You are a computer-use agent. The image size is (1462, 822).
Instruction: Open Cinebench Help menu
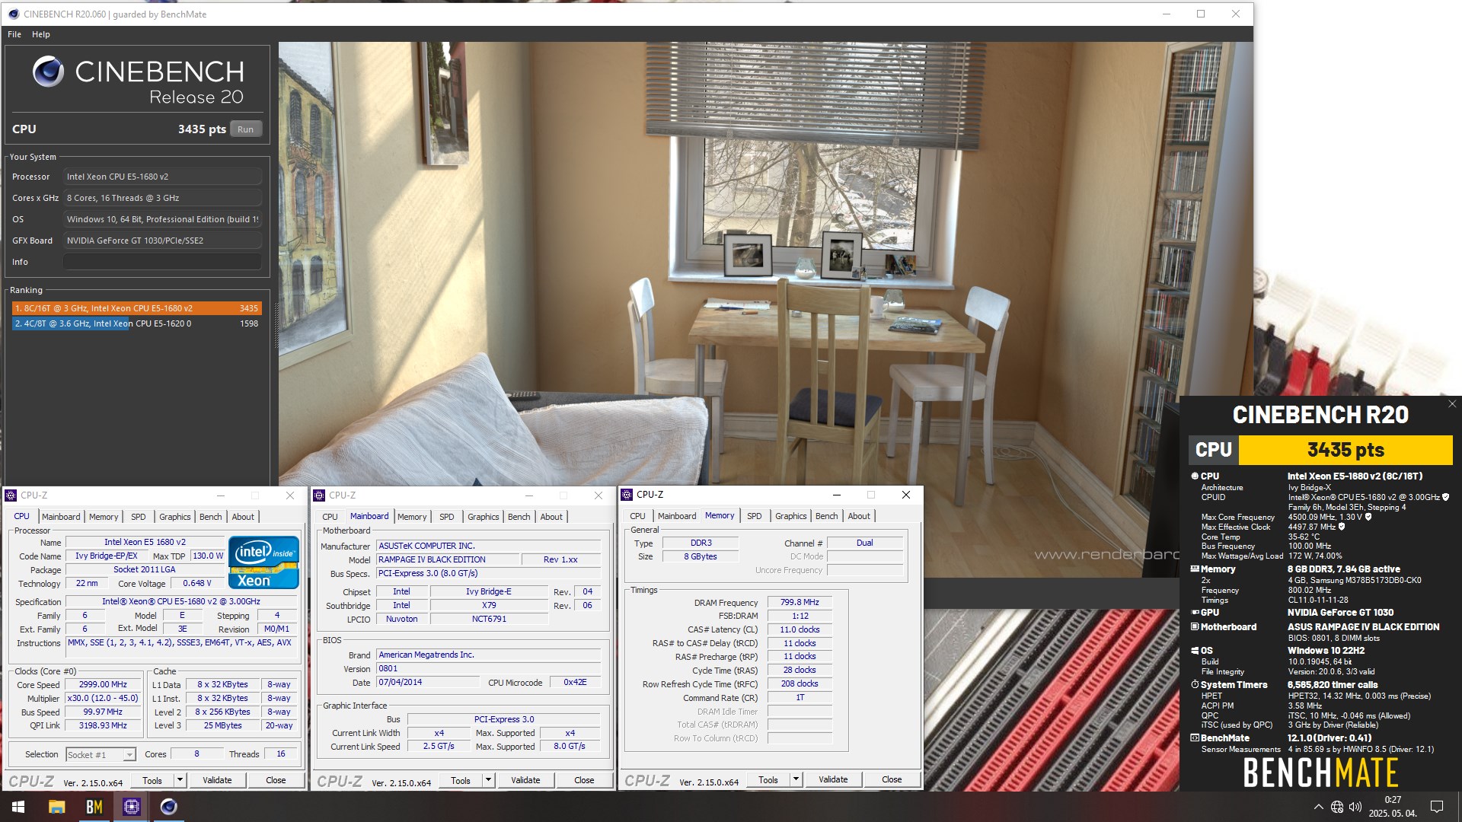tap(41, 34)
